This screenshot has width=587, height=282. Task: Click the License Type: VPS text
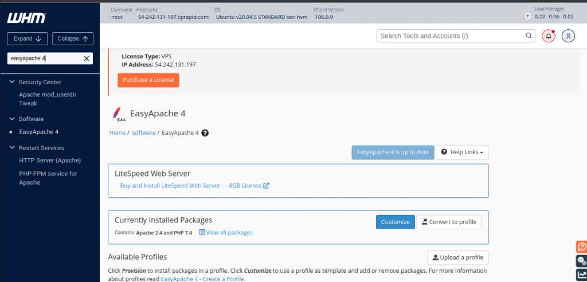click(146, 56)
